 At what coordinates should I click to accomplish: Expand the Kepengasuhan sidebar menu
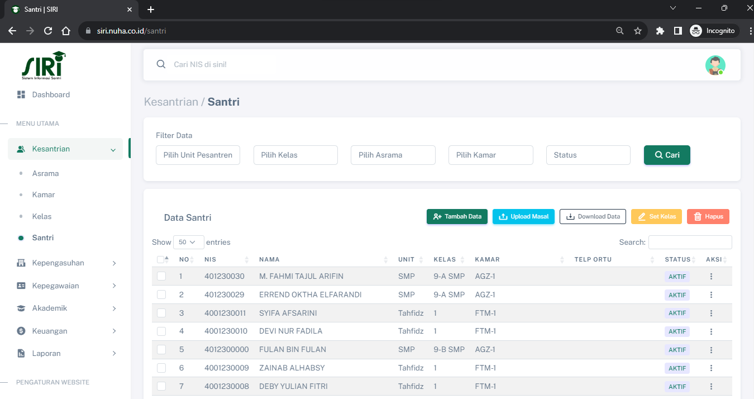(x=66, y=263)
